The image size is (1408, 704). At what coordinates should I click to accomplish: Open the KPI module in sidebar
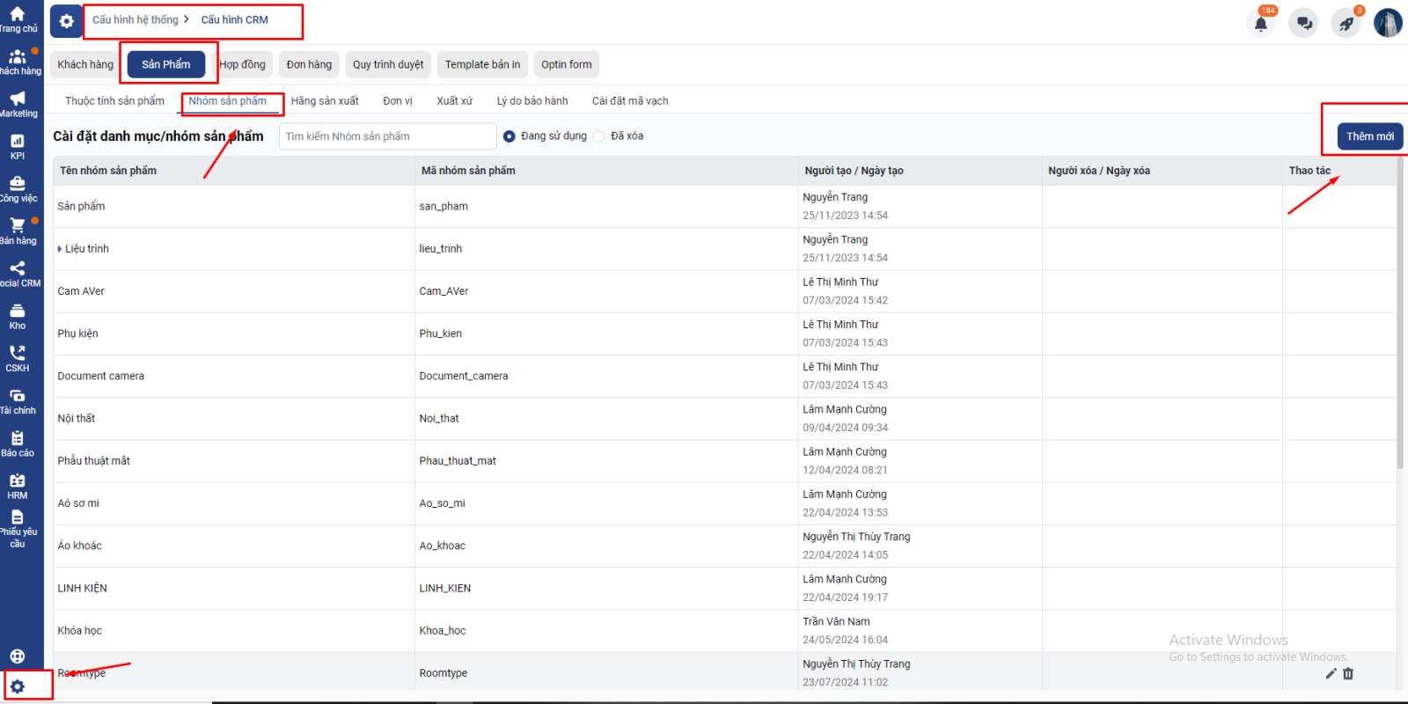pos(18,145)
